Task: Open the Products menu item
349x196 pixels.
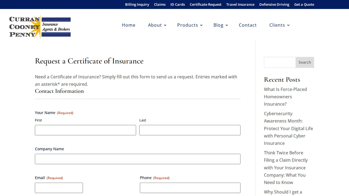Action: 188,25
